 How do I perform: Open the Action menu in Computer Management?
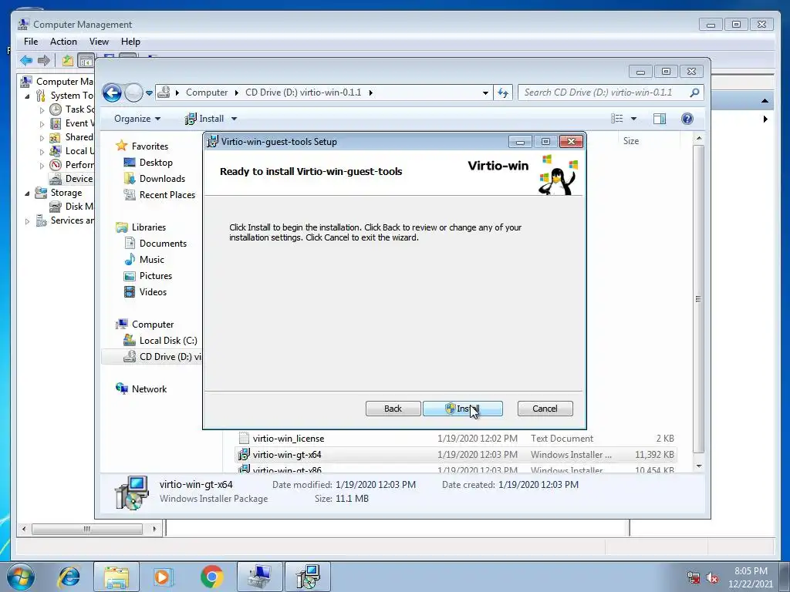63,42
